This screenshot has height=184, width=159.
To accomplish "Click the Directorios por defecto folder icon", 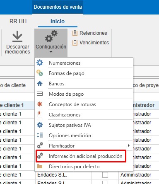I will [x=40, y=166].
